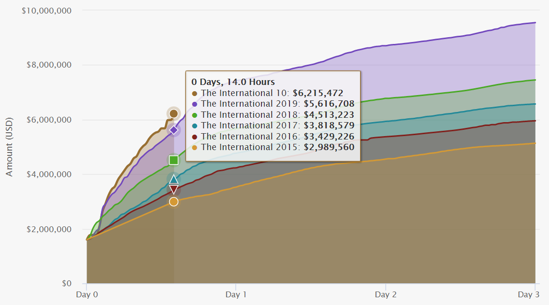
Task: Click the teal legend dot beside The International 2017
Action: coord(194,126)
